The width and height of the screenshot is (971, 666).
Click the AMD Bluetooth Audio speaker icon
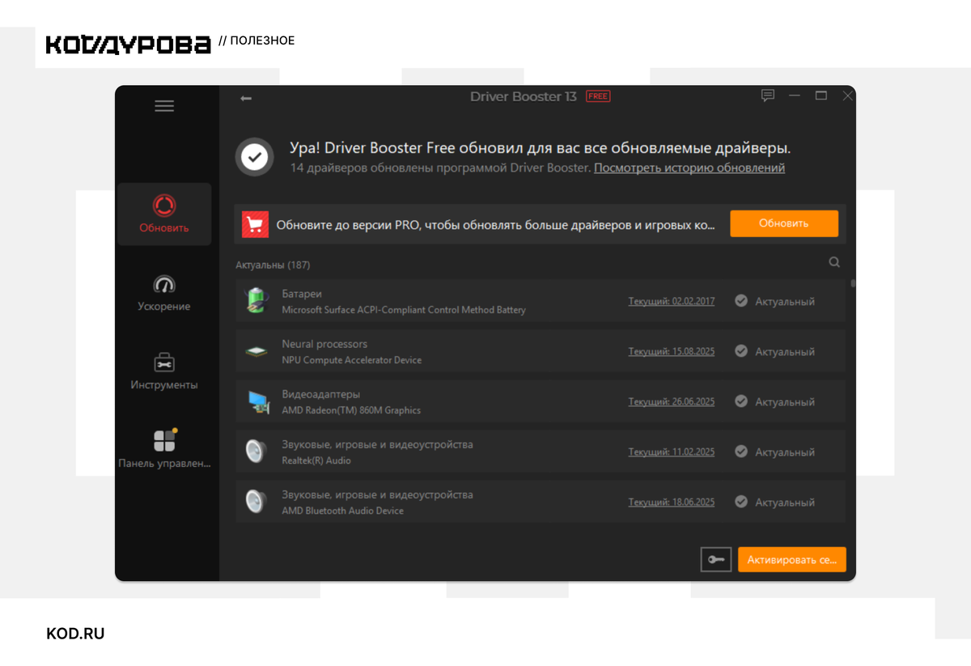[257, 502]
